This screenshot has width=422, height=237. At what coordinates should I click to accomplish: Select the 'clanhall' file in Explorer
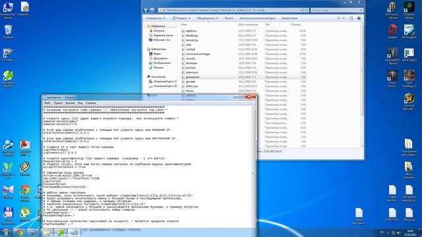pyautogui.click(x=191, y=49)
